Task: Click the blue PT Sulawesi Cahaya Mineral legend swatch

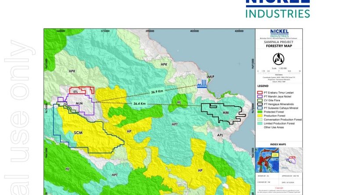Action: [x=260, y=108]
